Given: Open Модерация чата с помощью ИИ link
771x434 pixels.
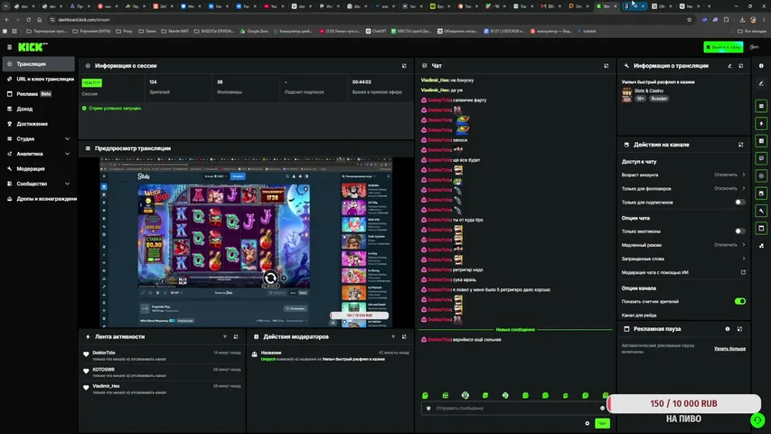Looking at the screenshot, I should pyautogui.click(x=743, y=272).
